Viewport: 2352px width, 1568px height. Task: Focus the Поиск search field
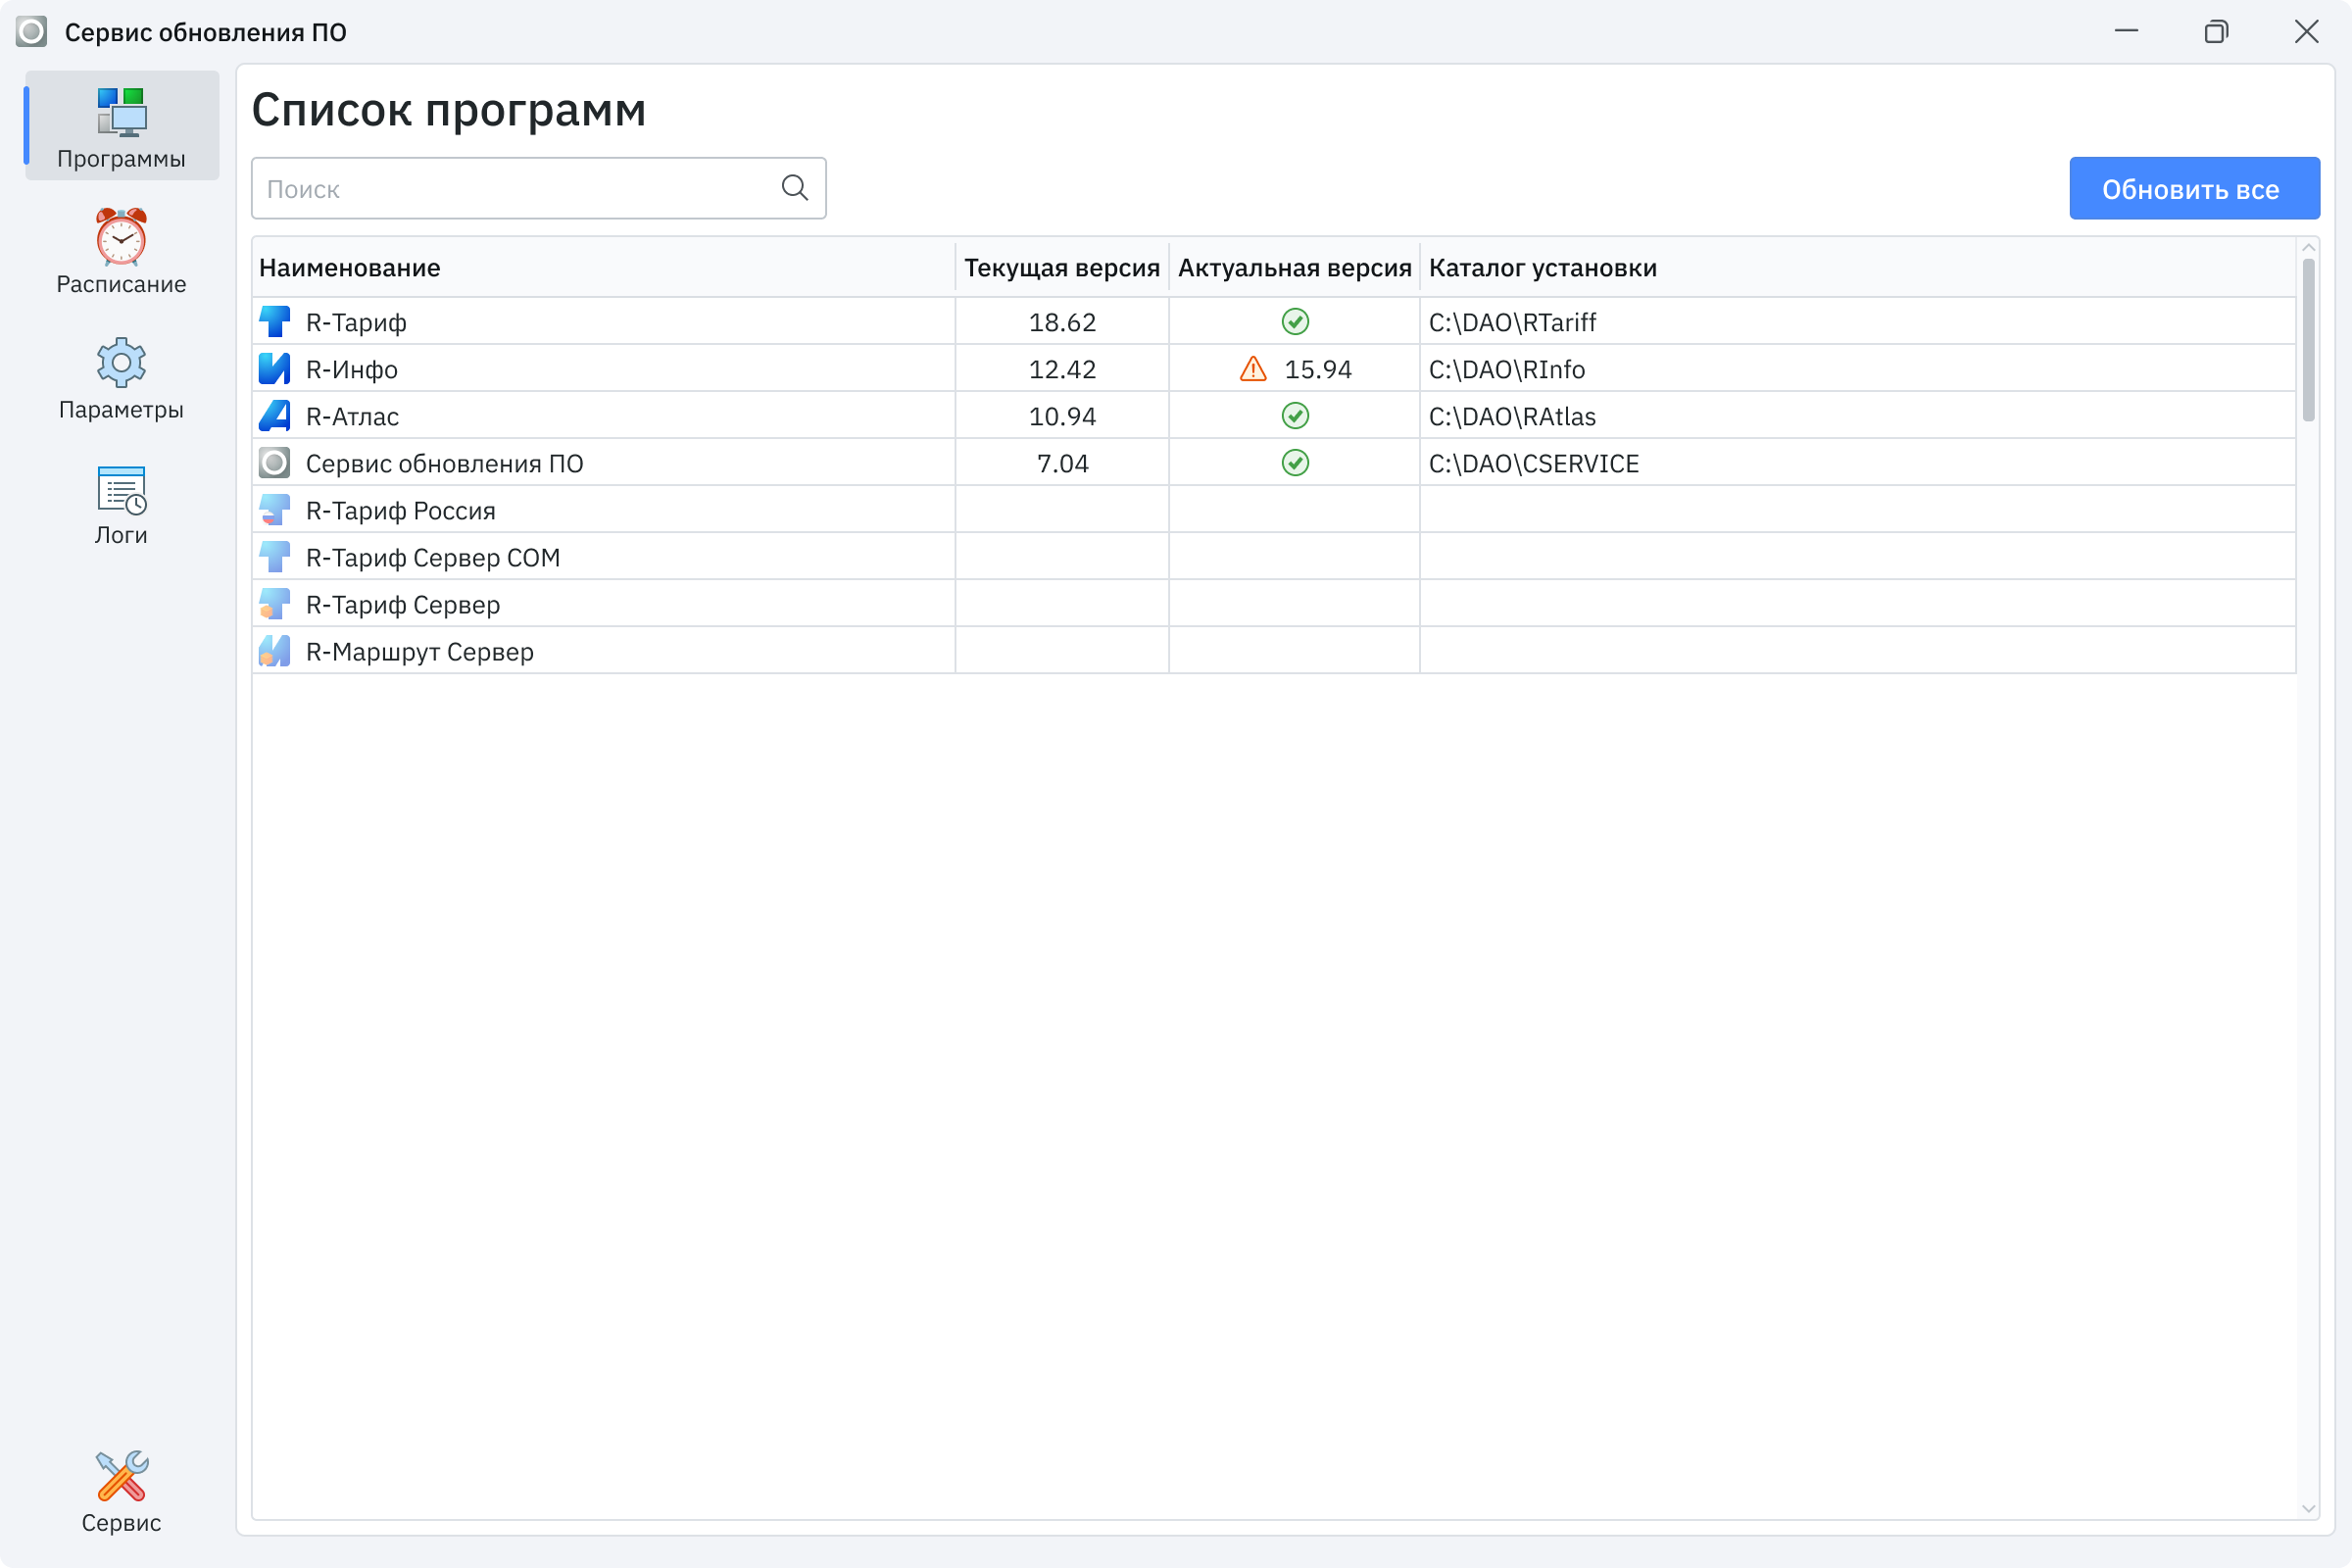pyautogui.click(x=538, y=188)
